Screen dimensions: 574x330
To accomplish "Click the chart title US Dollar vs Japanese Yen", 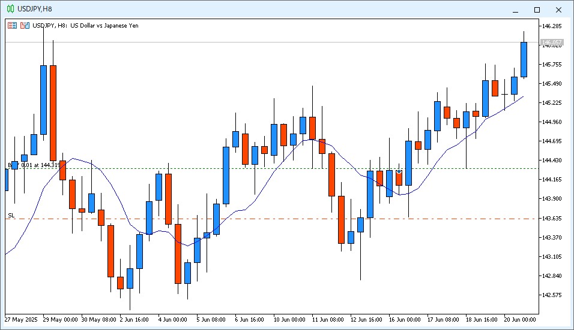I will pos(104,26).
